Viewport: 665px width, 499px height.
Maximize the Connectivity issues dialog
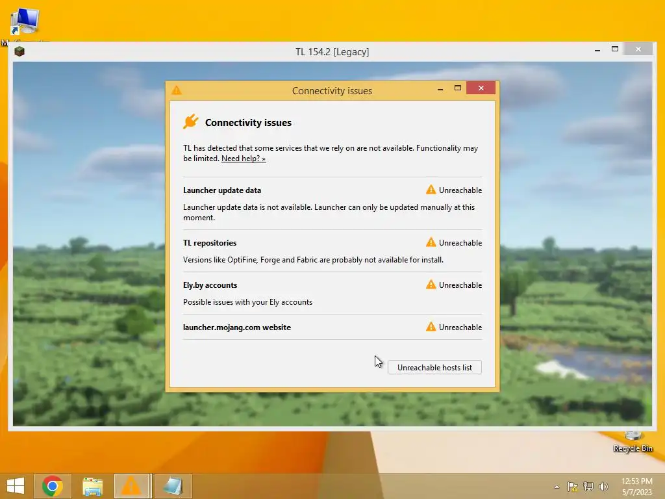click(458, 88)
